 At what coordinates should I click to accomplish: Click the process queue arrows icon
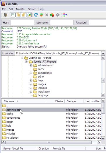[42, 15]
